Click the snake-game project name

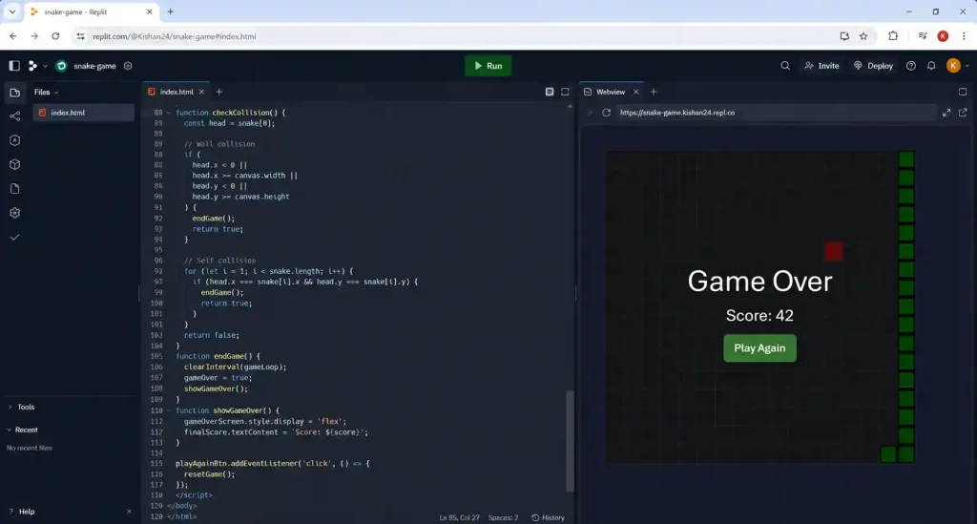94,66
